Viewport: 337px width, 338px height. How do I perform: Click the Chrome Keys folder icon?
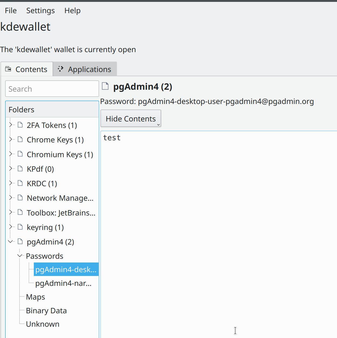pos(20,139)
